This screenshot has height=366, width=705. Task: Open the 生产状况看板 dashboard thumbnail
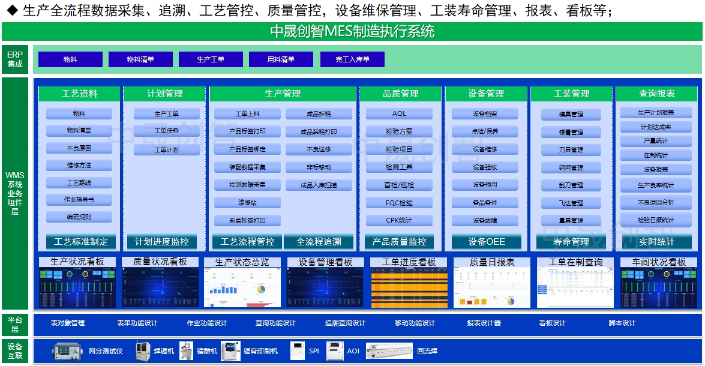[77, 288]
